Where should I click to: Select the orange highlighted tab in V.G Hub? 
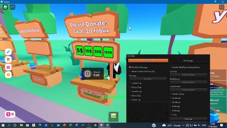[x=148, y=60]
